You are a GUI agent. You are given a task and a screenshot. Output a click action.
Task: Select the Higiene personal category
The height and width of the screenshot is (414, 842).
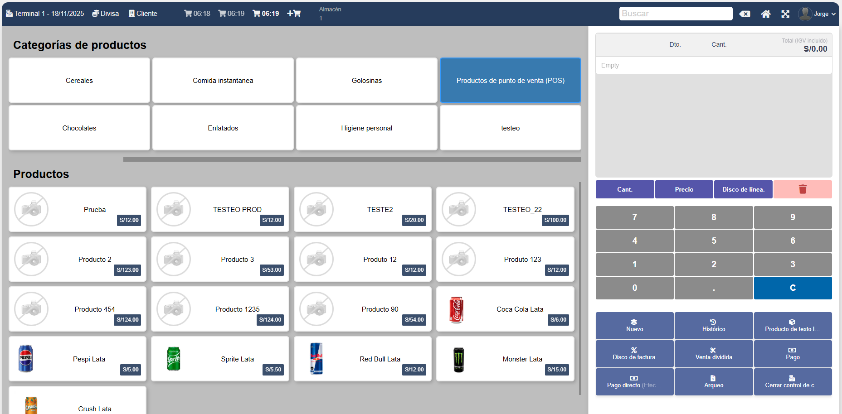point(367,128)
